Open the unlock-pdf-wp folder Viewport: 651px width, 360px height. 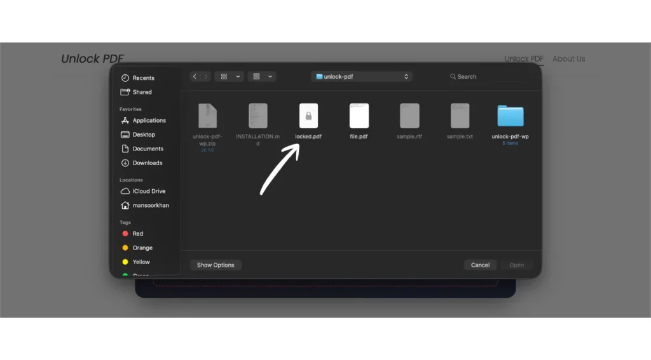pos(510,117)
